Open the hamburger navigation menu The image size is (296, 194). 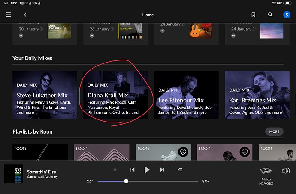pyautogui.click(x=8, y=15)
